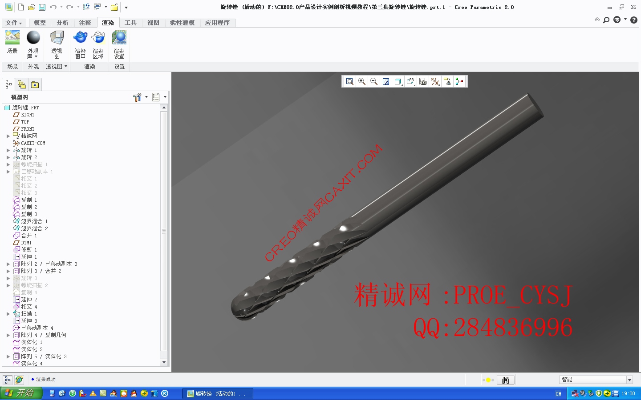Open the display style cube icon
This screenshot has height=400, width=641.
point(398,81)
